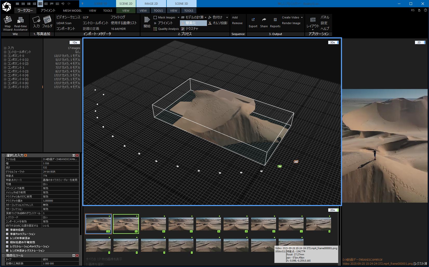Switch to the MESH MODEL ribbon tab
This screenshot has width=429, height=267.
72,11
